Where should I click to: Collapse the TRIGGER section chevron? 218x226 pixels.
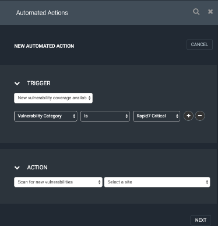pos(17,84)
